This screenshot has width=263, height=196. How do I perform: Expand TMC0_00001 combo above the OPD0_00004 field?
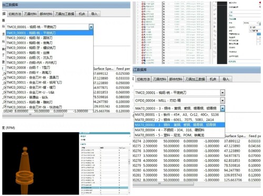(x=222, y=93)
